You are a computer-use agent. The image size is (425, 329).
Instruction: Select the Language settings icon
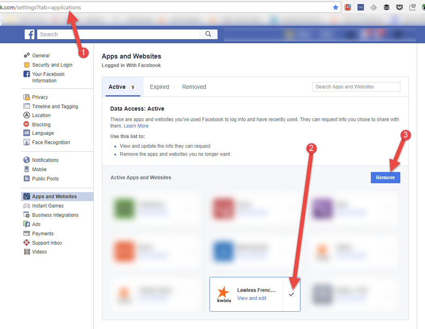point(27,133)
